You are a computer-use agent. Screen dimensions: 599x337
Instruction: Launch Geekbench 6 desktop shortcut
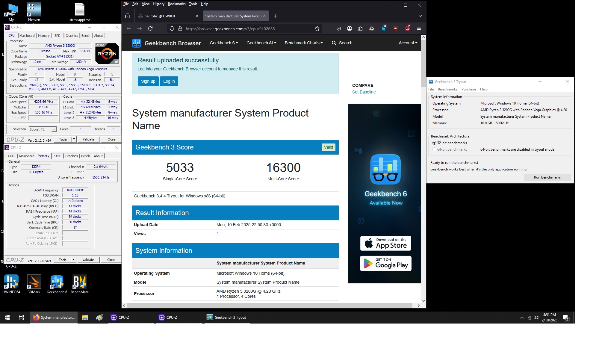tap(57, 284)
